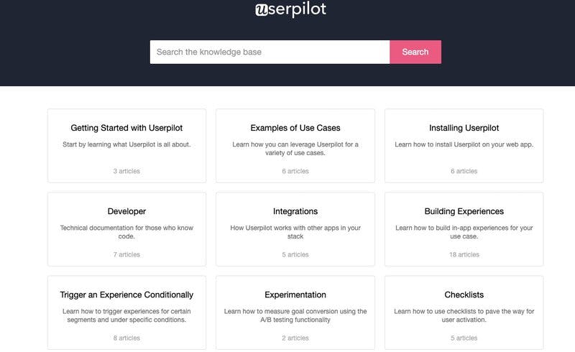Click '8 articles' under Trigger an Experience
The image size is (575, 352).
126,338
